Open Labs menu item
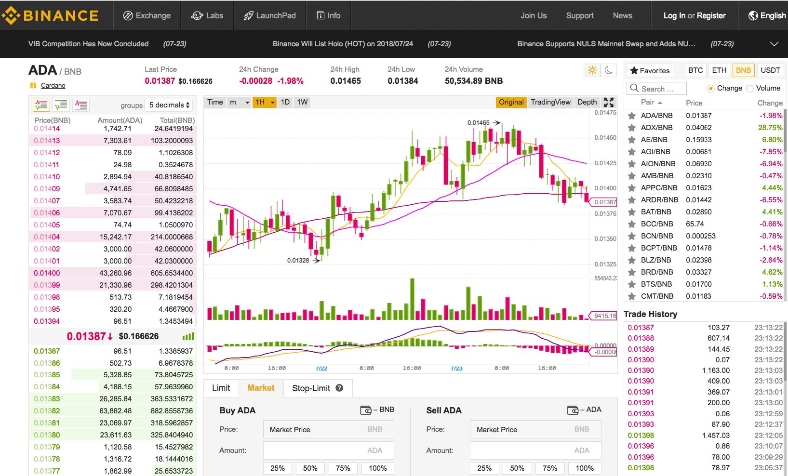 click(207, 15)
